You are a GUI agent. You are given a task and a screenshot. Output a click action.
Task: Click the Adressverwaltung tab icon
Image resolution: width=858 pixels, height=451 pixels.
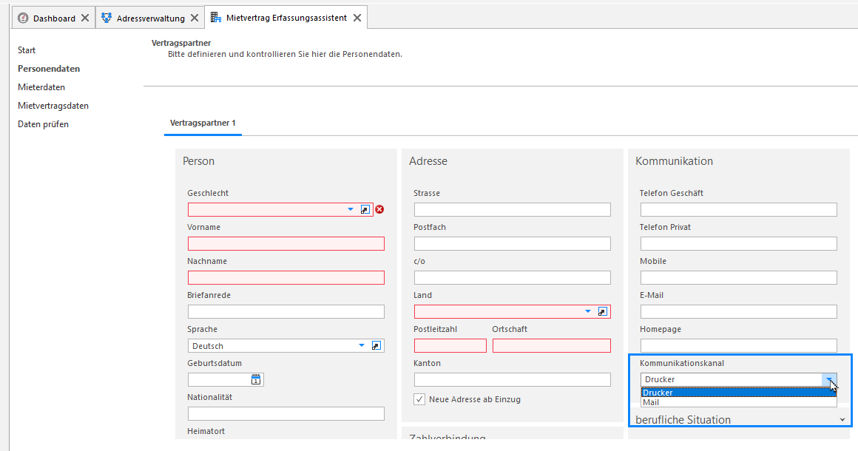(107, 18)
